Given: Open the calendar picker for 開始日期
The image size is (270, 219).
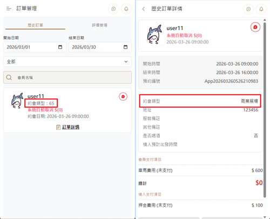Looking at the screenshot, I should point(60,47).
